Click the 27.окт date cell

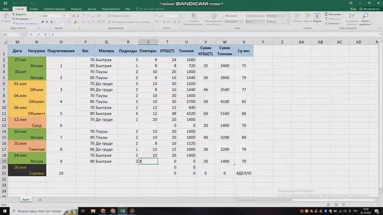(x=17, y=60)
